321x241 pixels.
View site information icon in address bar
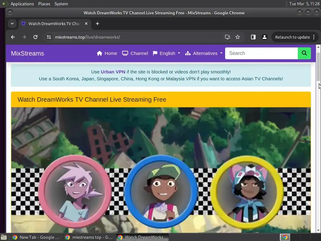pos(49,37)
